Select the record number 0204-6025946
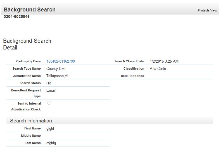Viewport: 223px width, 149px height. (x=17, y=17)
